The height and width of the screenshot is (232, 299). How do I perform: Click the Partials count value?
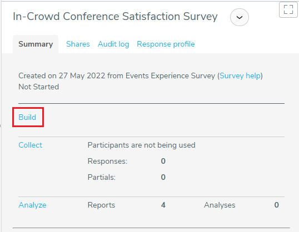[x=163, y=177]
